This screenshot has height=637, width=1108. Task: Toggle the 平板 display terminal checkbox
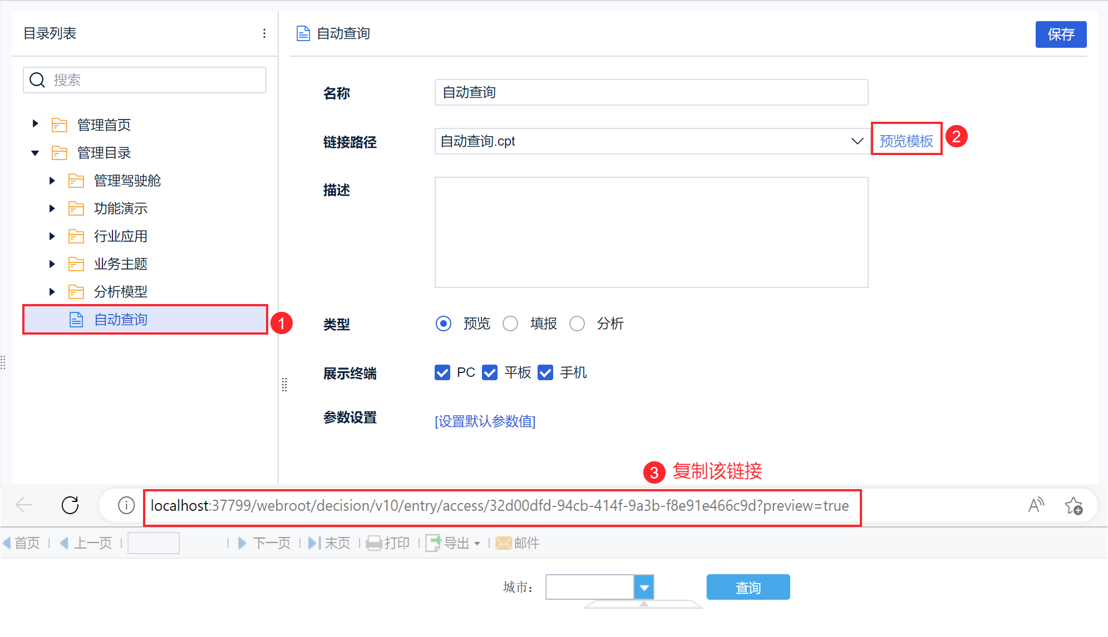(490, 372)
